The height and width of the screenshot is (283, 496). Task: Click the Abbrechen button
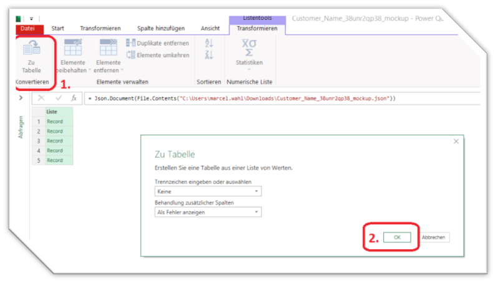(434, 237)
